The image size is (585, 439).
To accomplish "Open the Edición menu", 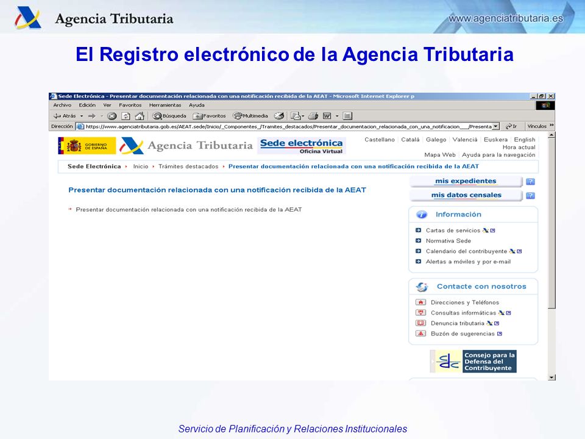I will [x=87, y=105].
